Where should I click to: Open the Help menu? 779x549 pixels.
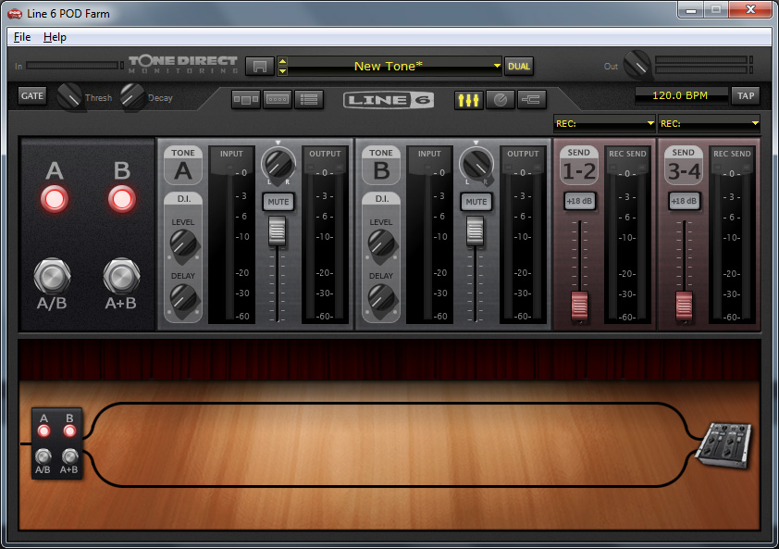pos(55,37)
